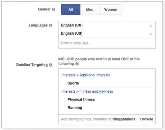The width and height of the screenshot is (165, 130).
Task: Select the Sports interest item
Action: 73,83
